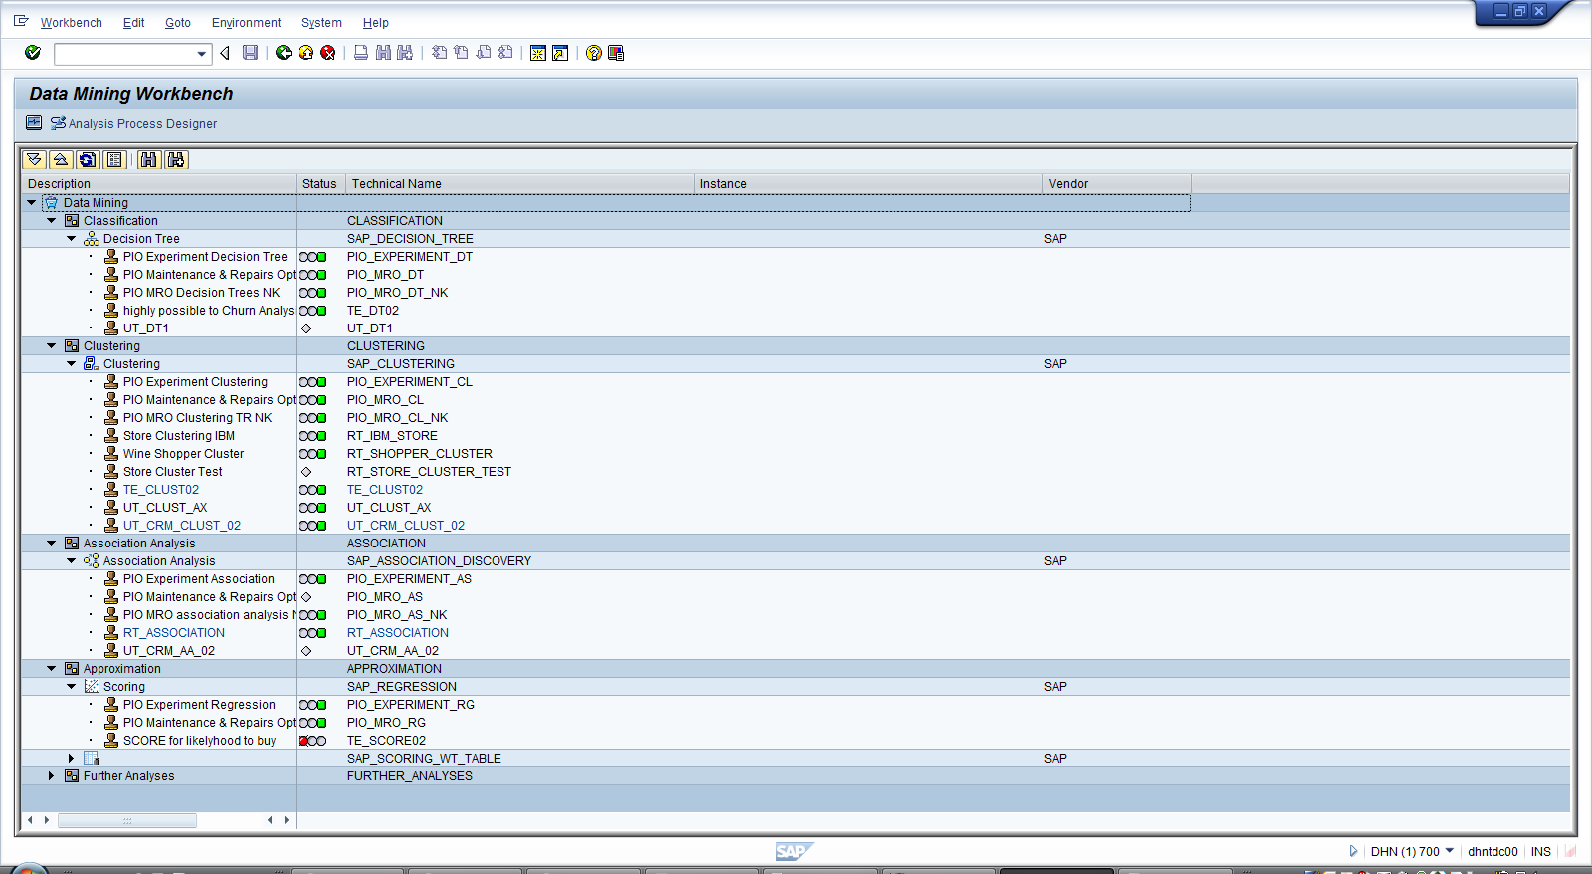Click the green Enter checkmark icon
Image resolution: width=1592 pixels, height=874 pixels.
(x=33, y=53)
